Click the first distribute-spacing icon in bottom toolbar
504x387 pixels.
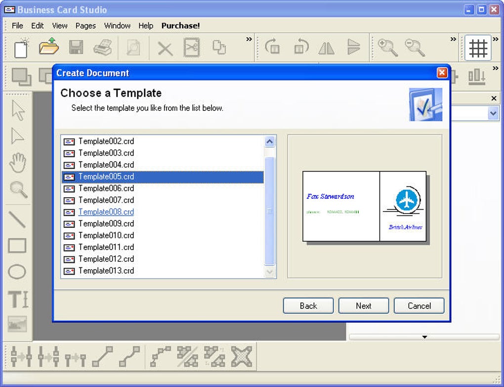[x=21, y=356]
